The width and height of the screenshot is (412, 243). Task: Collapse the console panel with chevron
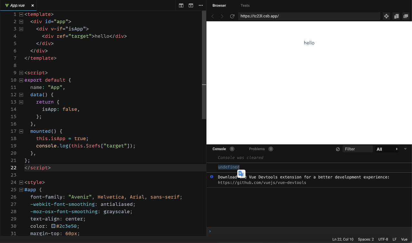click(405, 149)
